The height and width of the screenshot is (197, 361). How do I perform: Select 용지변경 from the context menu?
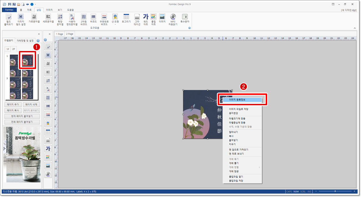[243, 113]
